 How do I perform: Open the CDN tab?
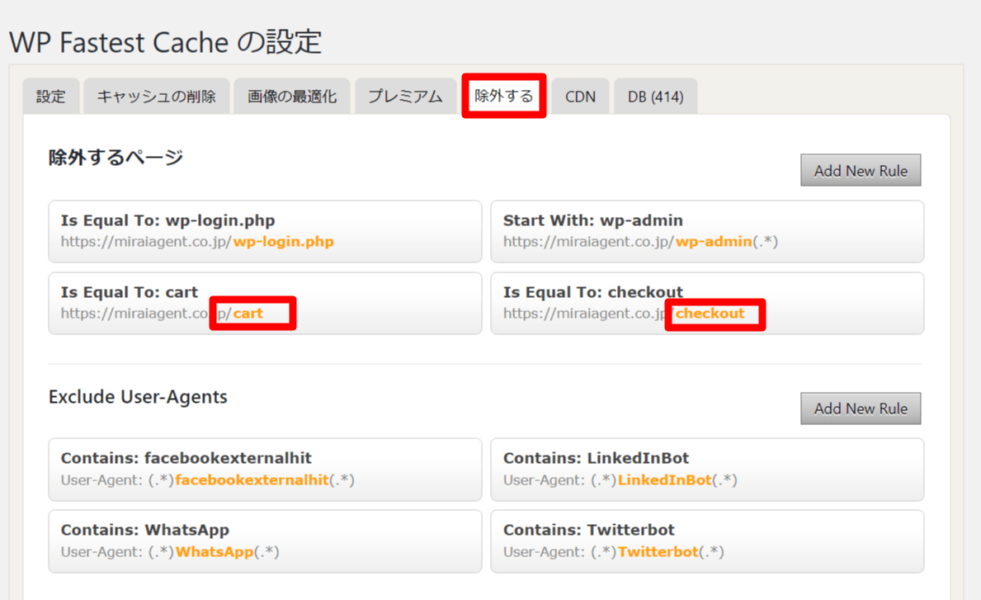pos(580,97)
